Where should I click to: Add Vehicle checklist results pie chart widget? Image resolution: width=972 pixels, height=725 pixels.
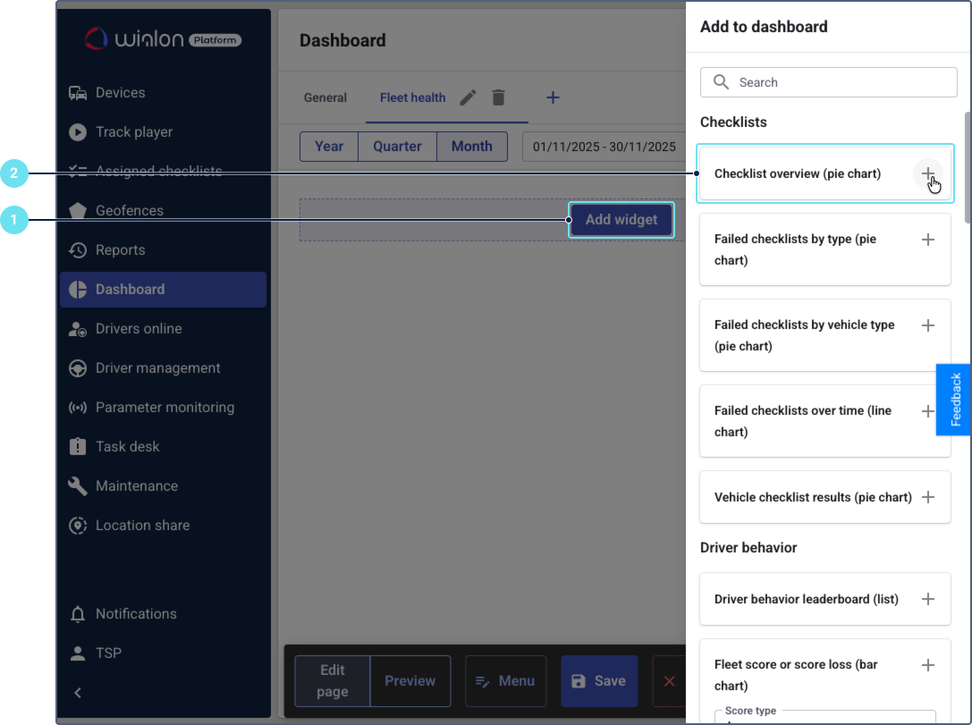[927, 497]
